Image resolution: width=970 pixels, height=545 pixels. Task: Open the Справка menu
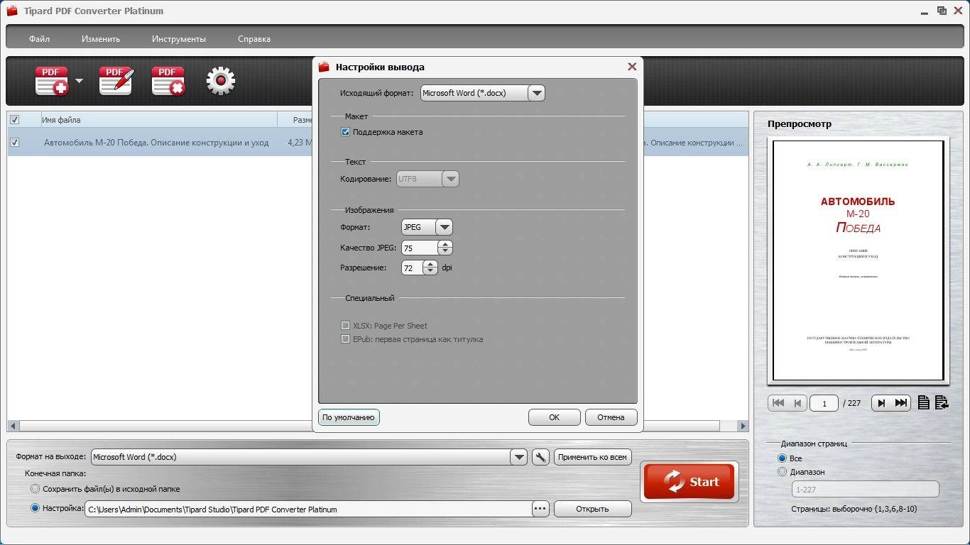pyautogui.click(x=254, y=39)
